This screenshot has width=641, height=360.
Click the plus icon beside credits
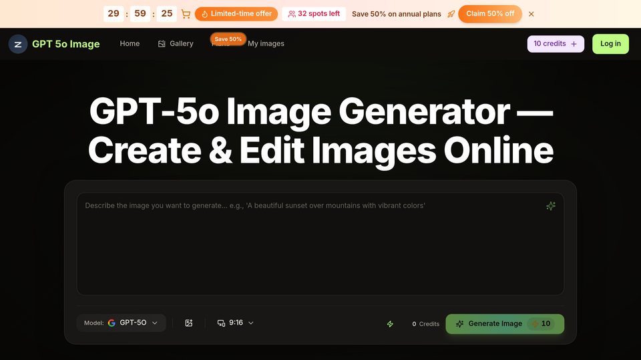[x=574, y=44]
